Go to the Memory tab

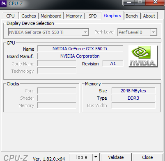(74, 16)
